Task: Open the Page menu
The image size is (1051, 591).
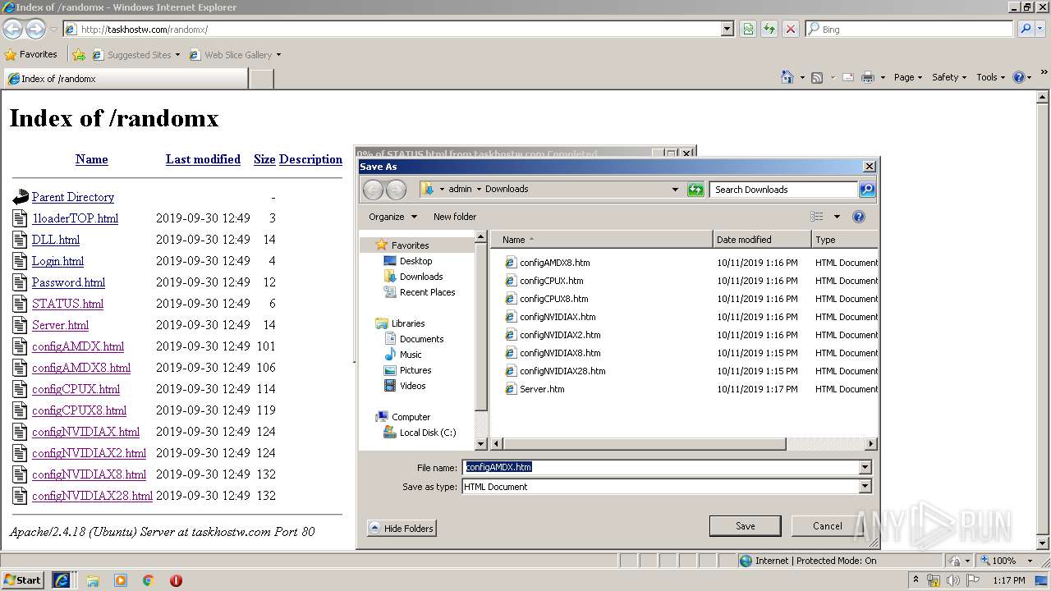Action: click(x=908, y=77)
